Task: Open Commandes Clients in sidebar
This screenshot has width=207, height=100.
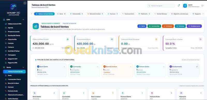Action: coord(14,79)
